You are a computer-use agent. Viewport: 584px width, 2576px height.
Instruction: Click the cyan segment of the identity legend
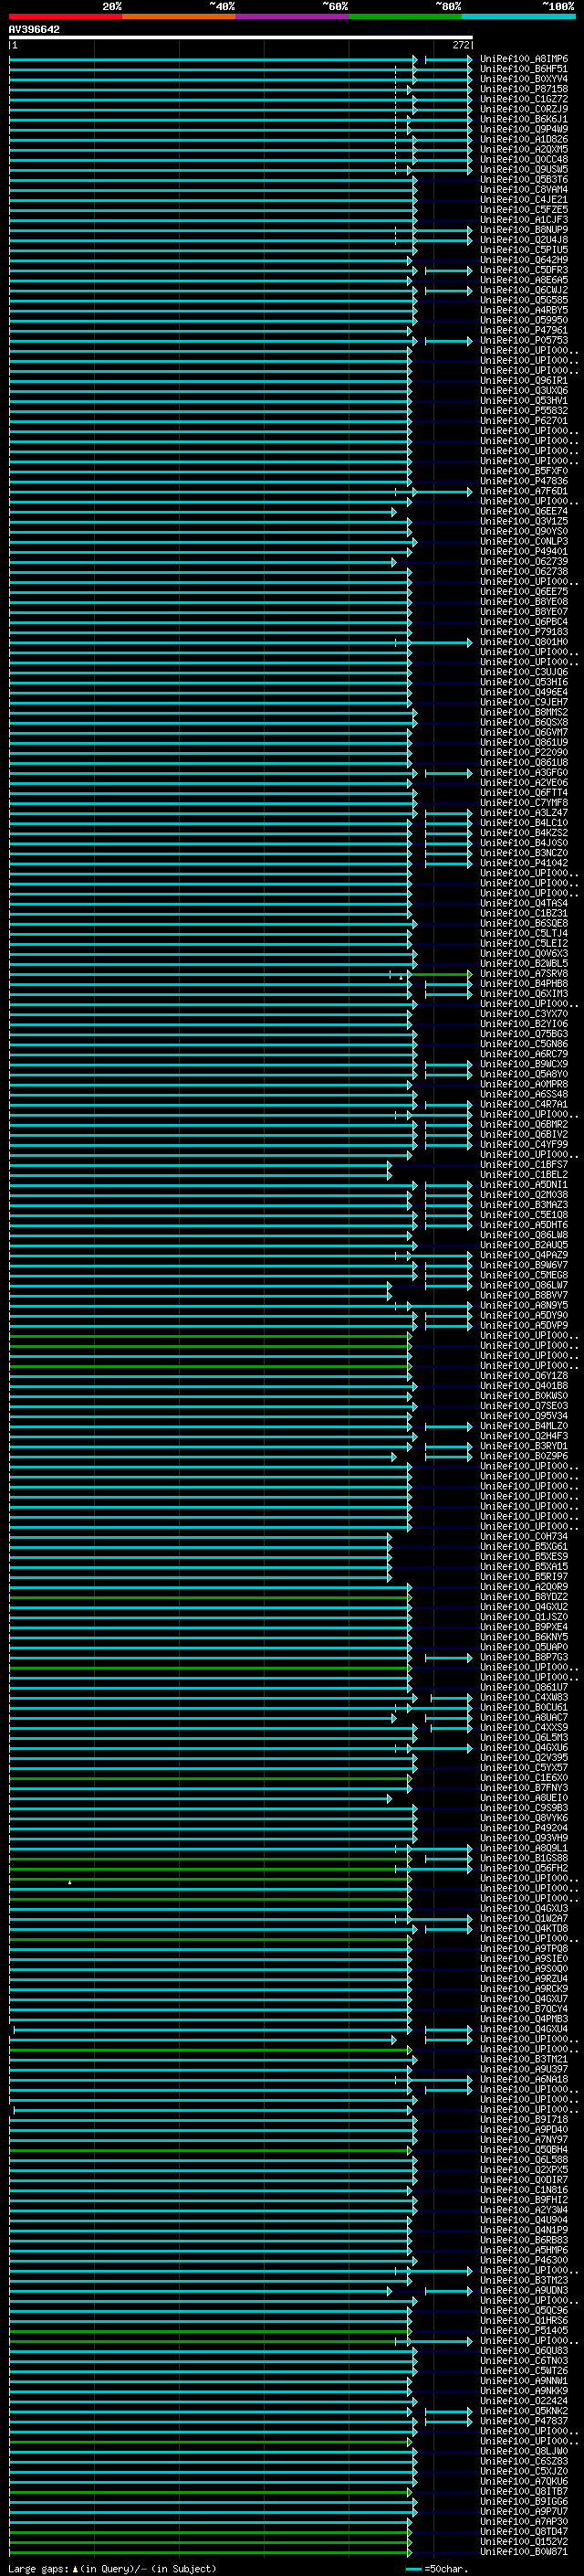[519, 17]
